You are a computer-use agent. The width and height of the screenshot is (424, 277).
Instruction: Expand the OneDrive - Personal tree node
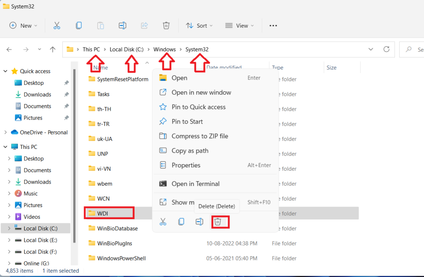pos(5,132)
